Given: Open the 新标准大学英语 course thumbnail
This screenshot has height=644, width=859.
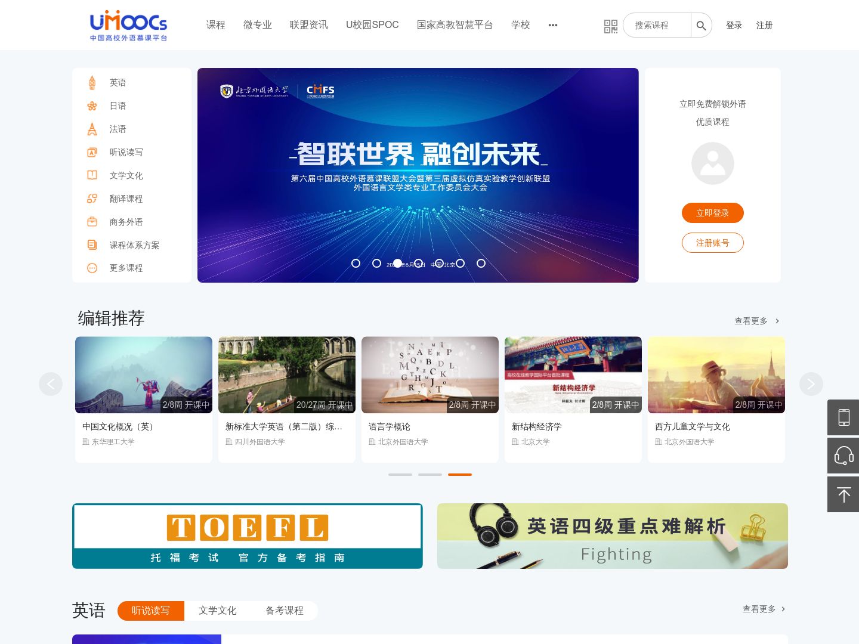Looking at the screenshot, I should click(x=287, y=375).
